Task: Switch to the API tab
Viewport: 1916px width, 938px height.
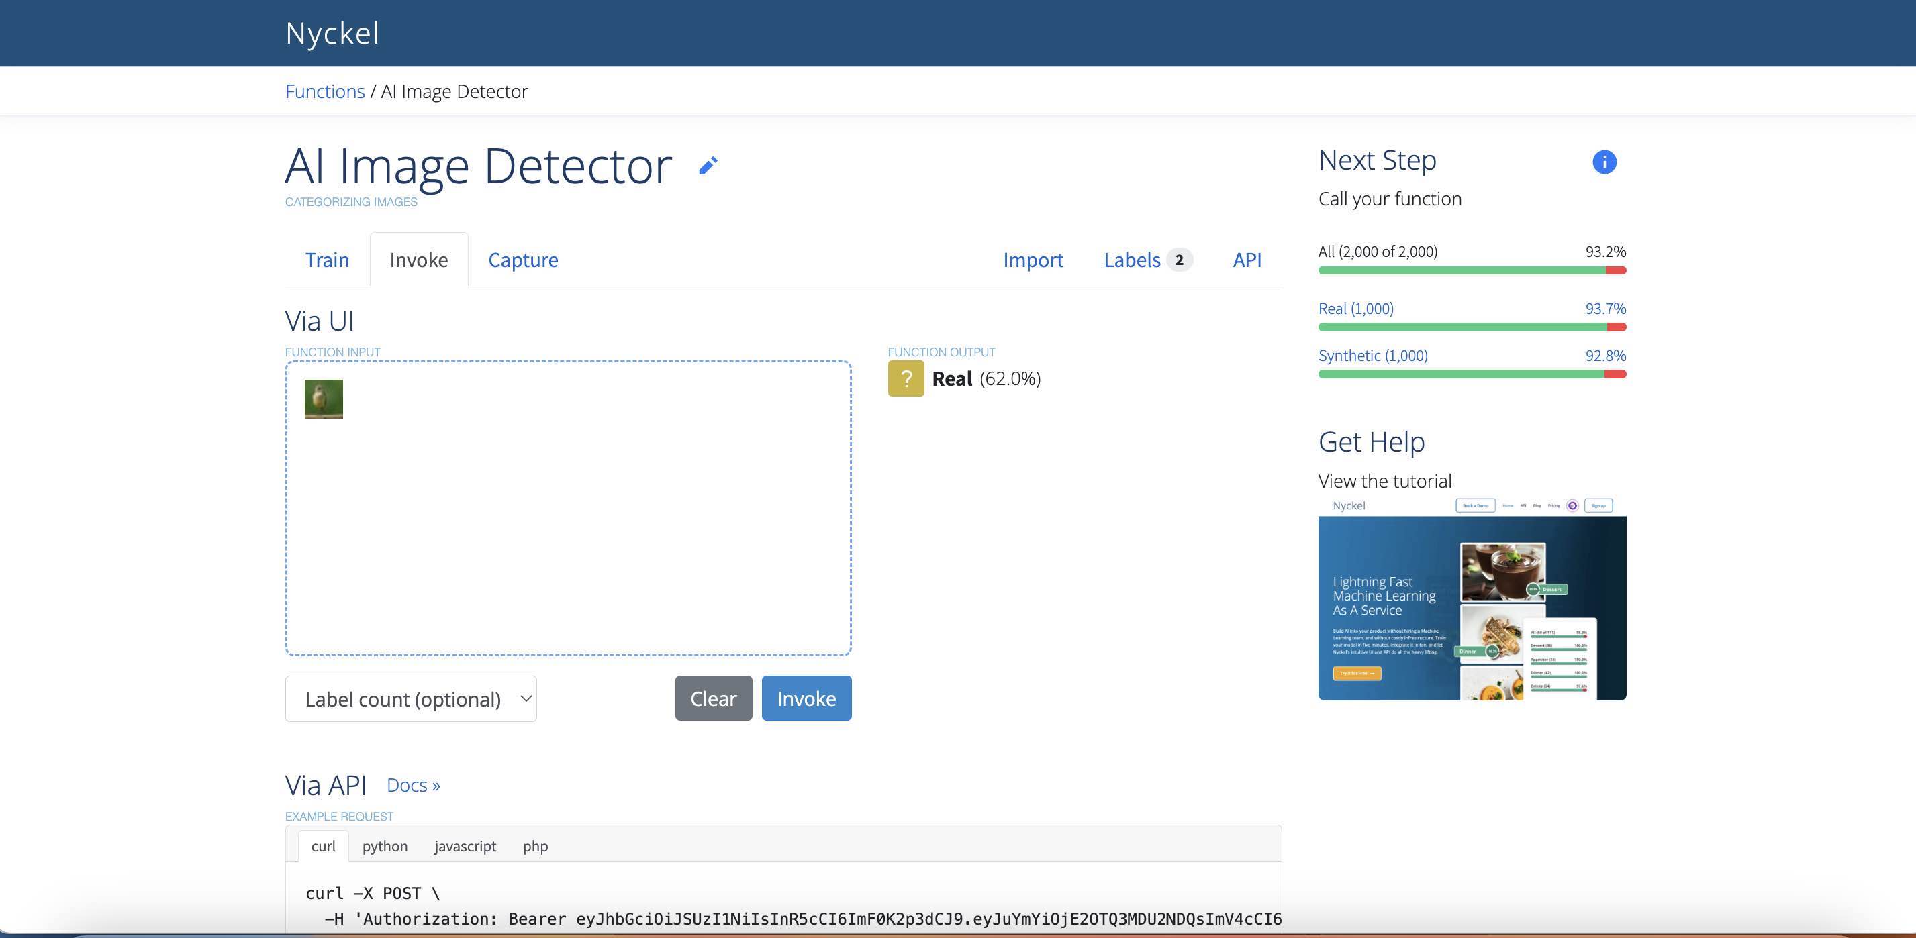Action: (x=1247, y=260)
